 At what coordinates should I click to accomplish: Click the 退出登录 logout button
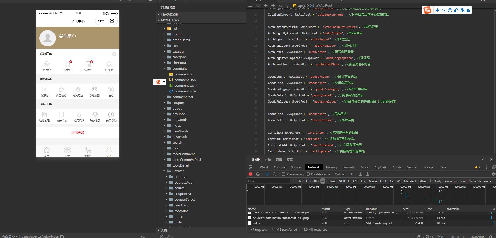click(78, 133)
